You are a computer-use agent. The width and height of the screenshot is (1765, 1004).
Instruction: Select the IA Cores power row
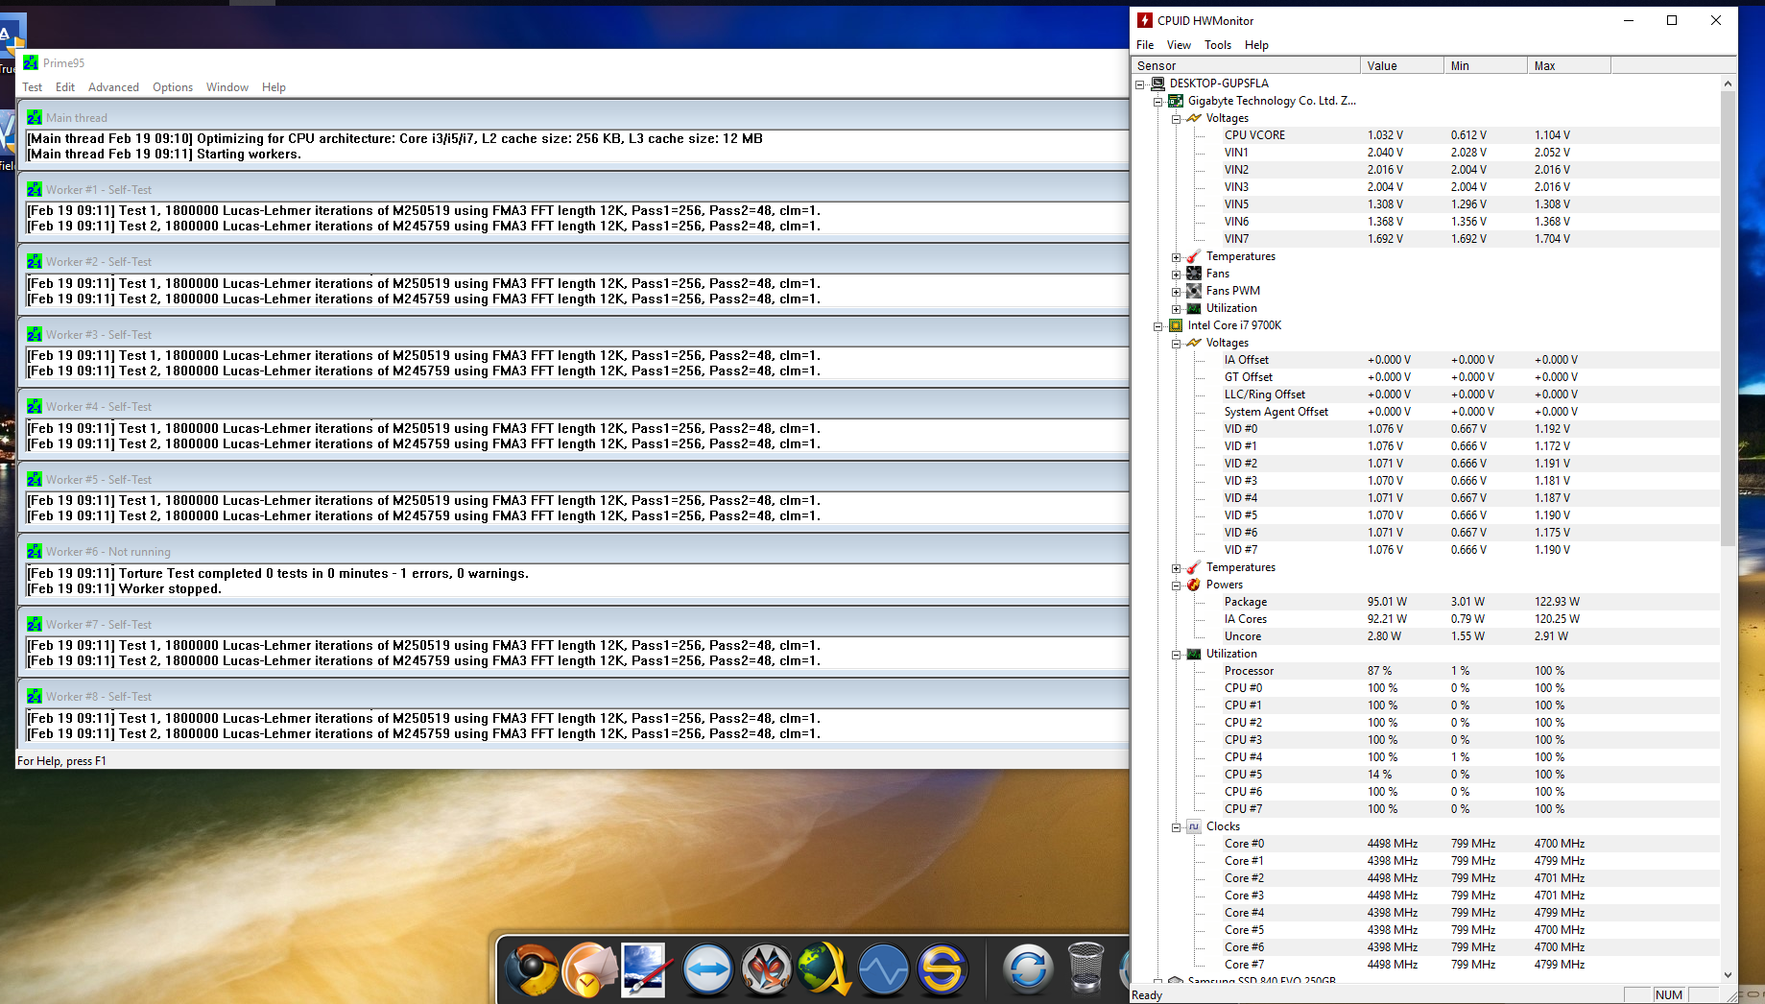(1427, 619)
